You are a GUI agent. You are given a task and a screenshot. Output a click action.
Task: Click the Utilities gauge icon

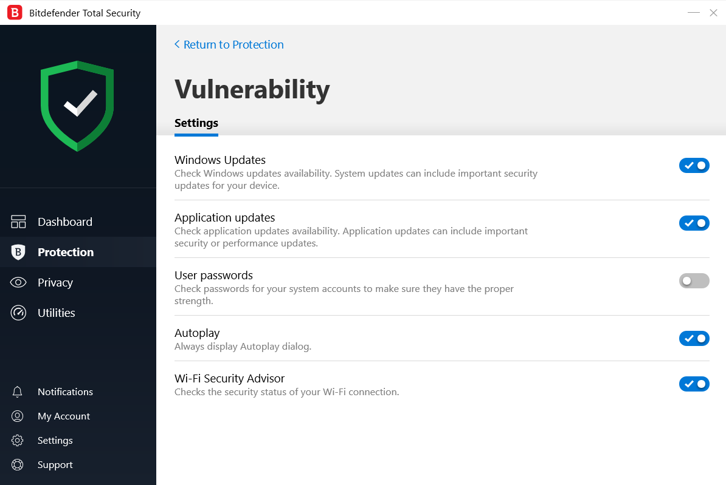coord(18,313)
